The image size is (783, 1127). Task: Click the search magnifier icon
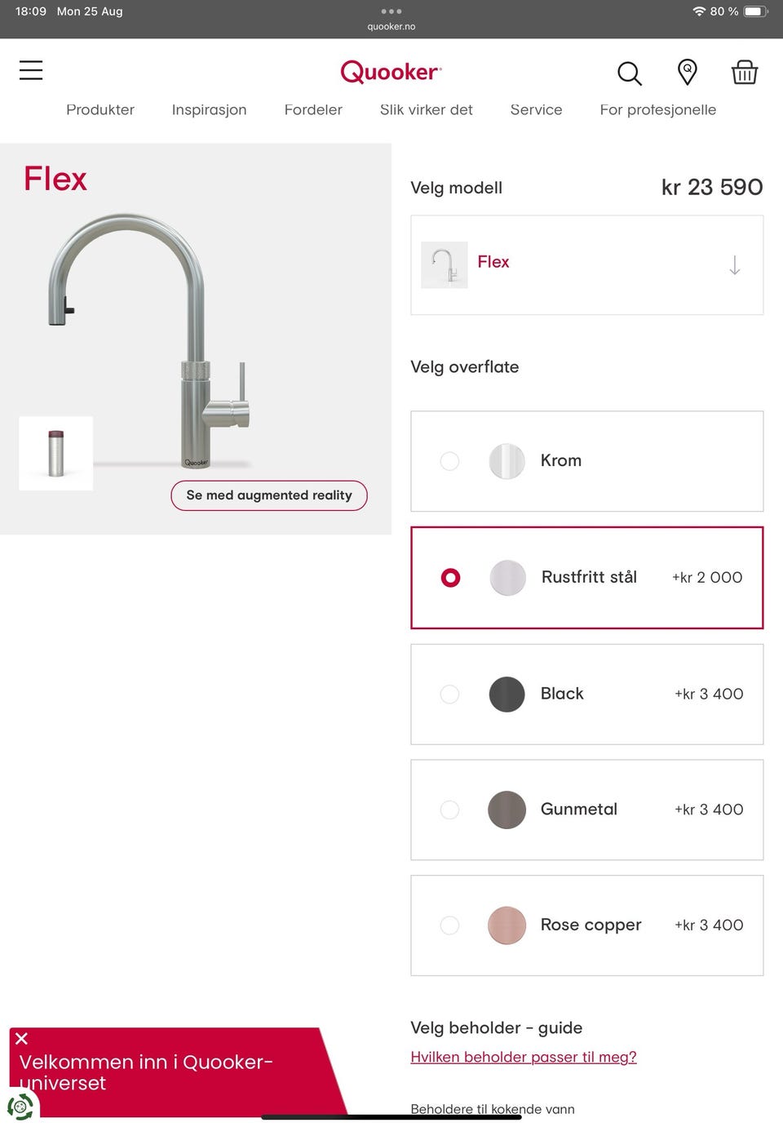(x=629, y=73)
